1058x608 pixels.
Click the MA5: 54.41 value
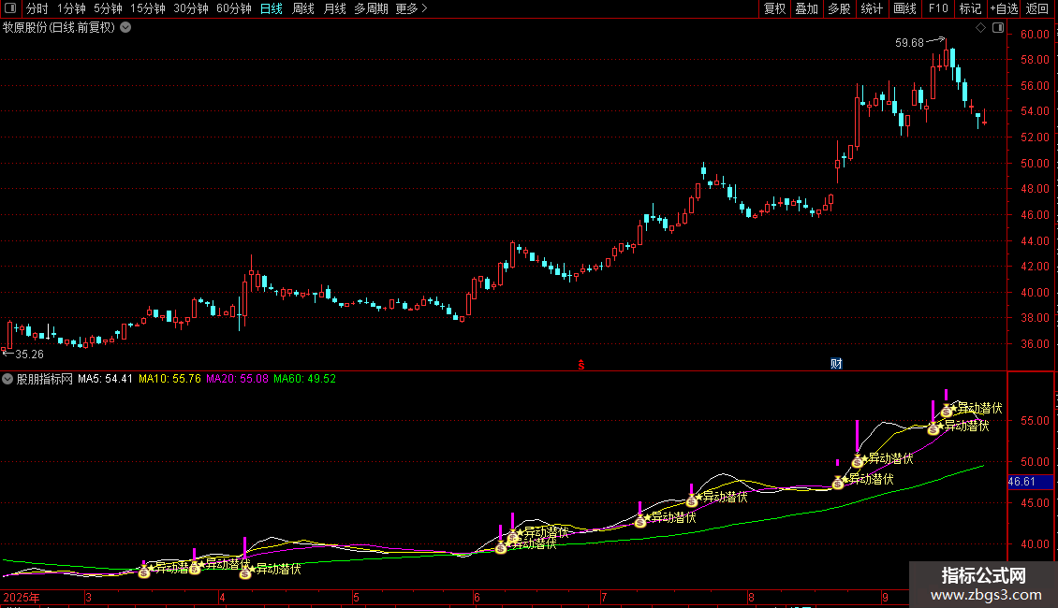tap(105, 379)
